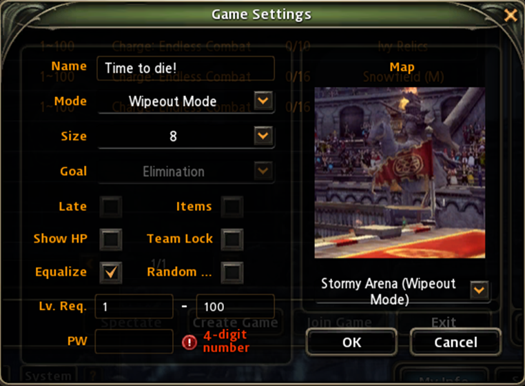Enable the Team Lock checkbox
This screenshot has height=386, width=525.
tap(232, 239)
